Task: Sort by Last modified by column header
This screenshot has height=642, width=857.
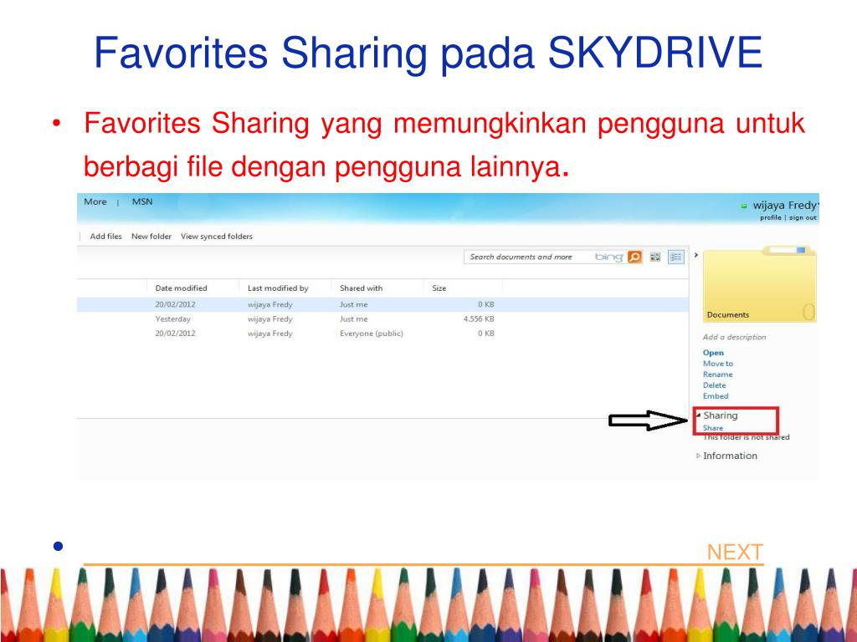Action: click(278, 288)
